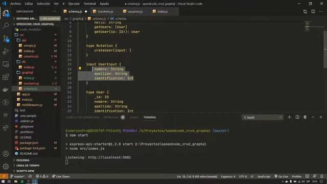Split the editor to the right
This screenshot has height=184, width=327.
(x=313, y=11)
